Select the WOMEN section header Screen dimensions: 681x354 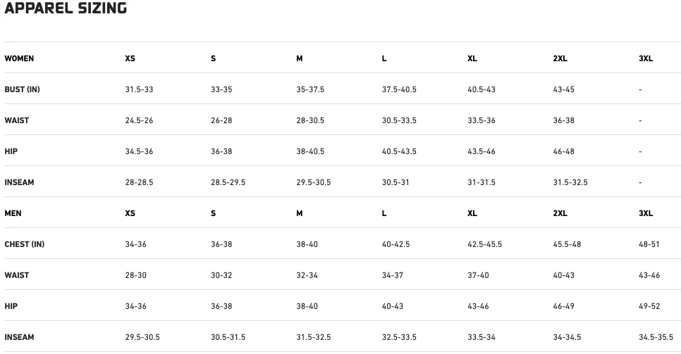click(x=19, y=58)
